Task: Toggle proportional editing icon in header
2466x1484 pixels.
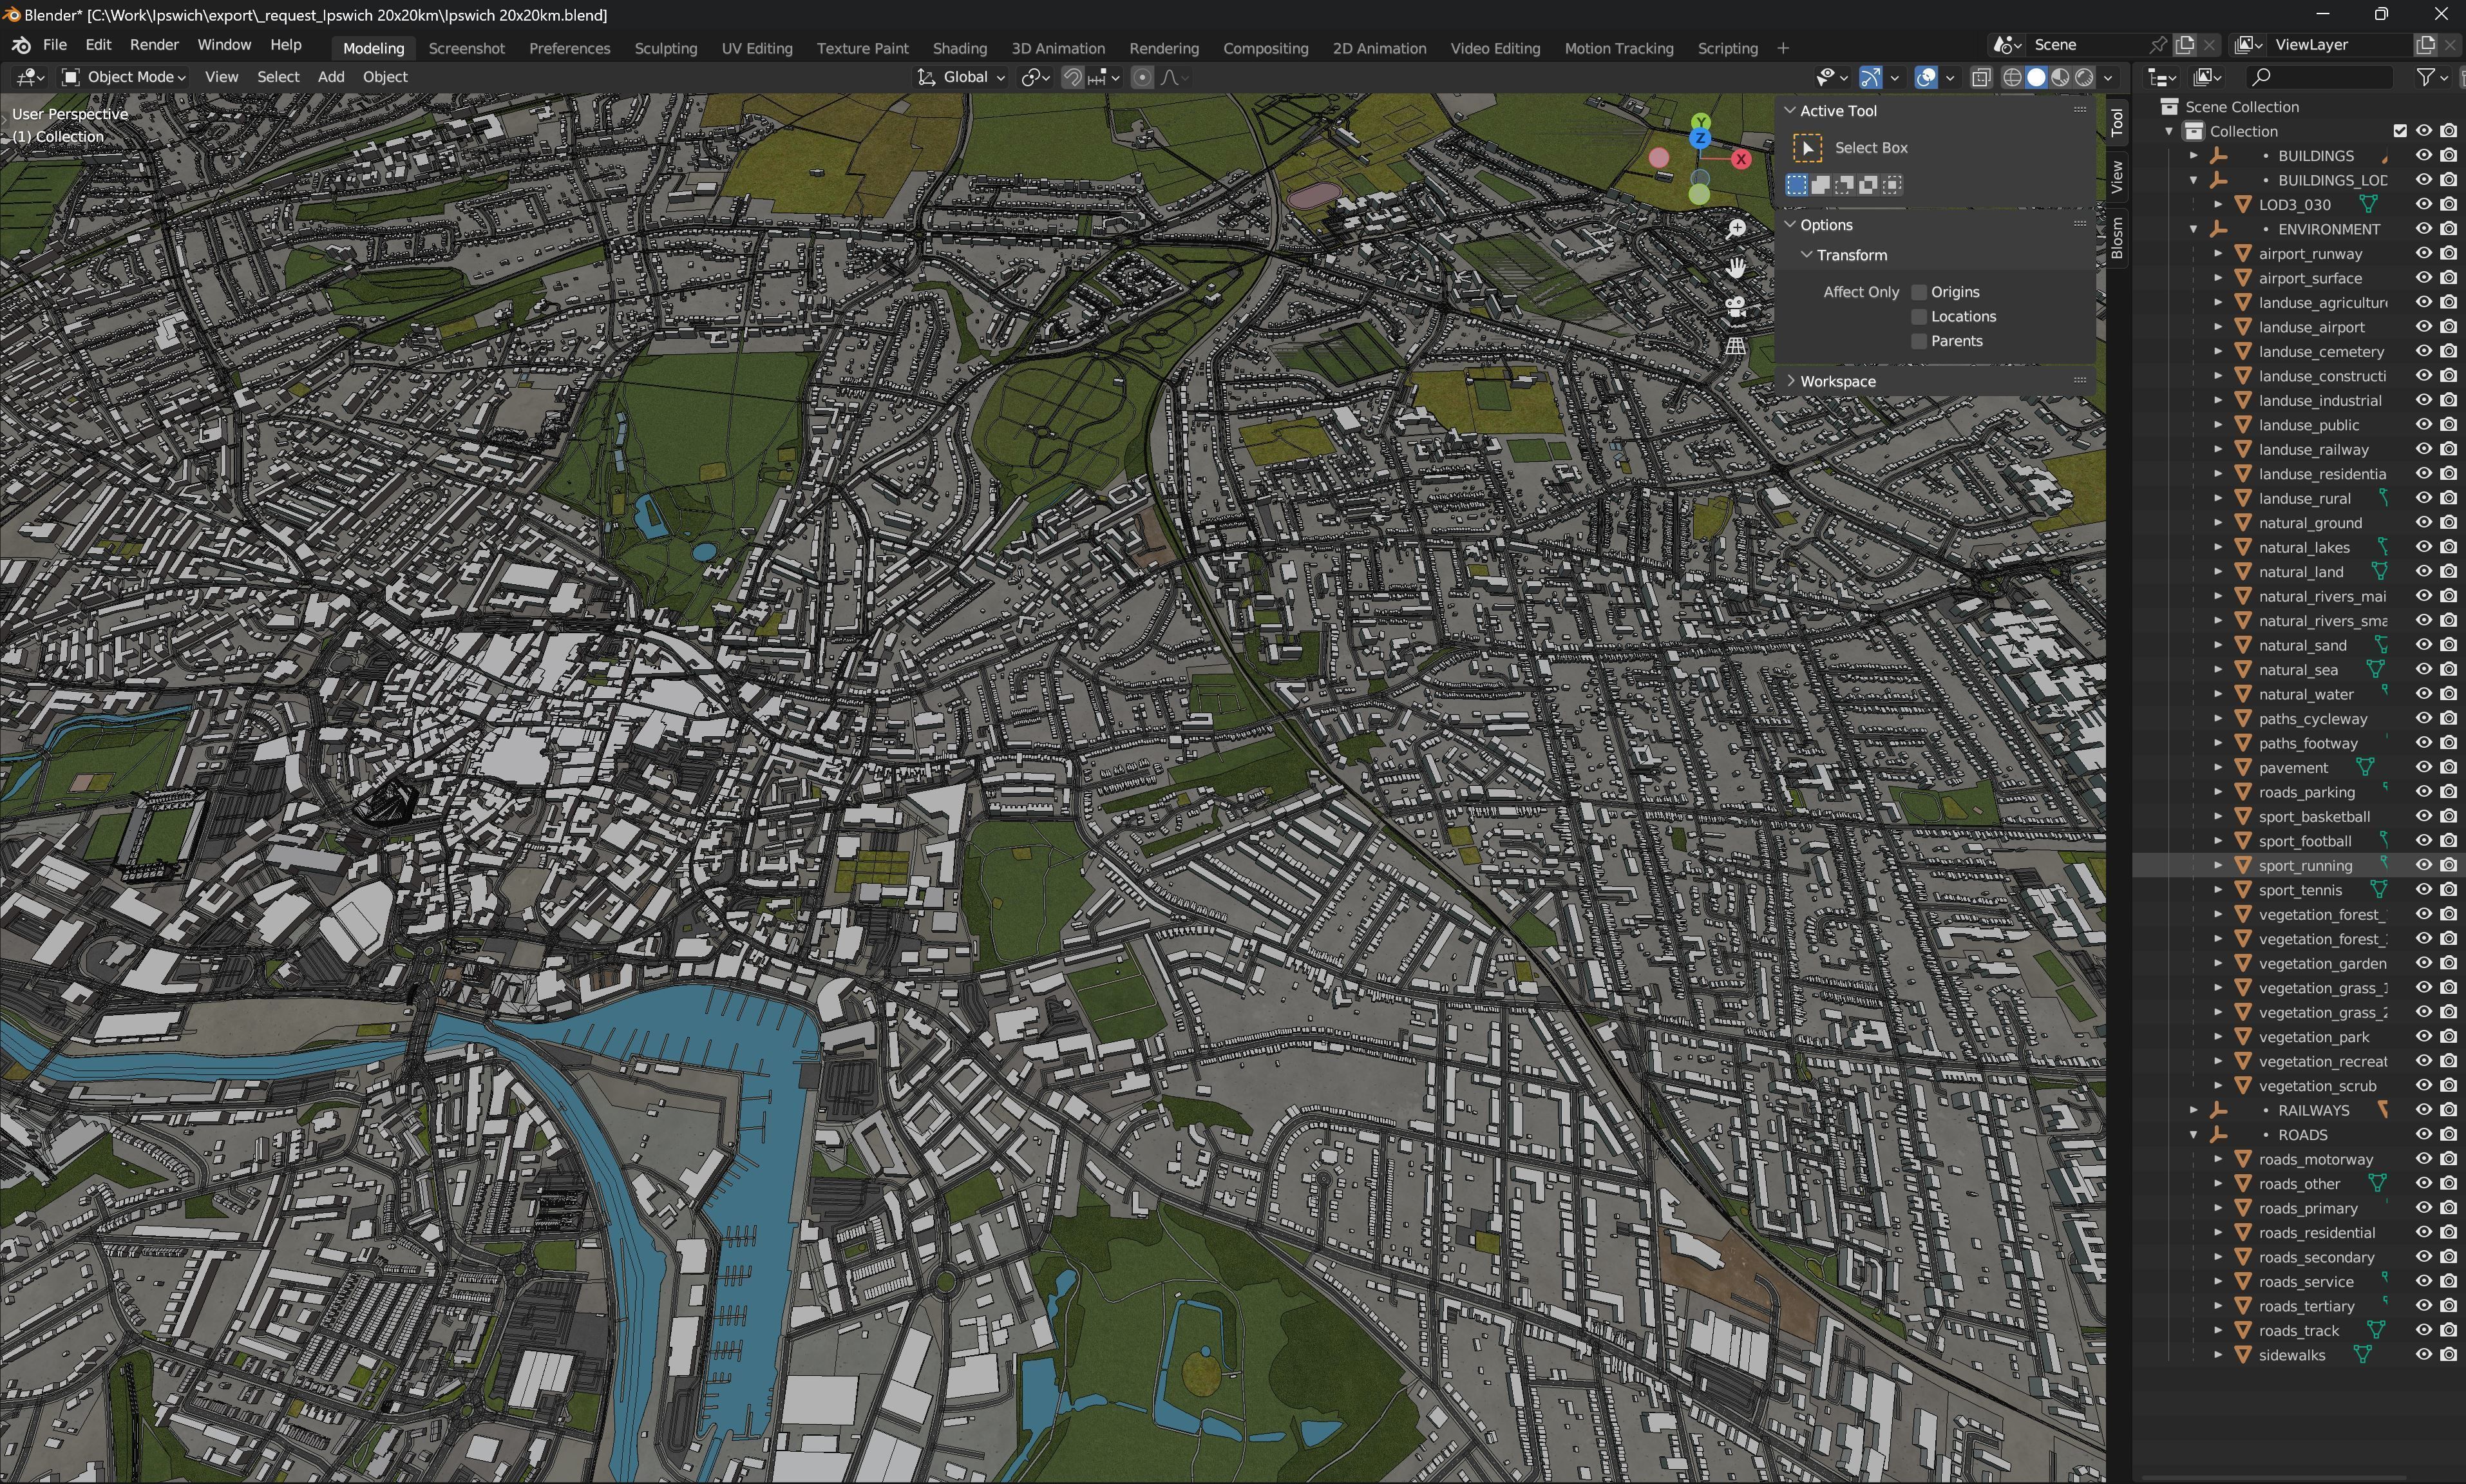Action: (x=1143, y=77)
